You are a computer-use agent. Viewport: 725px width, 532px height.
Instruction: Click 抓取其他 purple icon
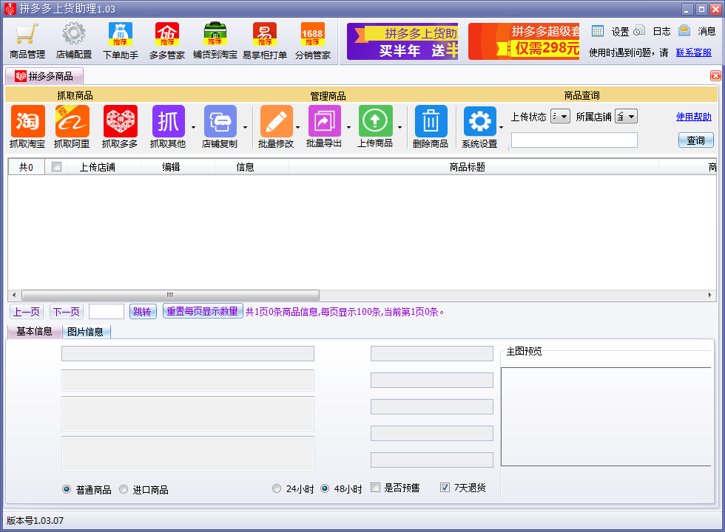point(169,126)
